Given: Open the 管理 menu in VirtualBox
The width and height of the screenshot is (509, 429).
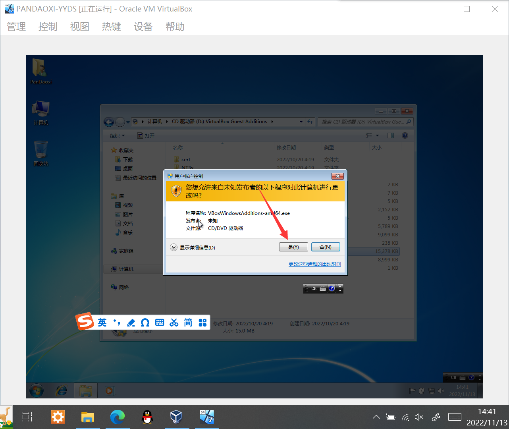Looking at the screenshot, I should [16, 27].
